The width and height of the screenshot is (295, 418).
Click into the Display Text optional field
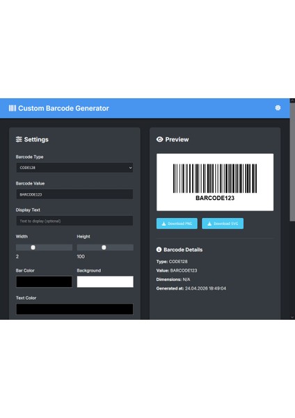coord(74,221)
